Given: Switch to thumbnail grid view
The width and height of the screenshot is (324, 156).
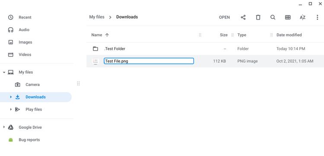Looking at the screenshot, I should click(288, 17).
